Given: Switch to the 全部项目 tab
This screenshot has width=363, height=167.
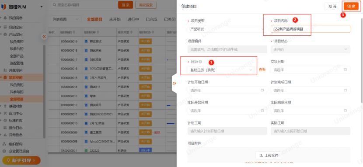Looking at the screenshot, I should click(94, 19).
